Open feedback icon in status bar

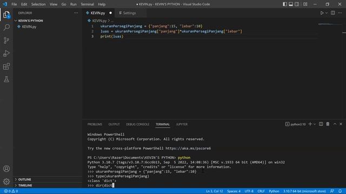pos(332,191)
